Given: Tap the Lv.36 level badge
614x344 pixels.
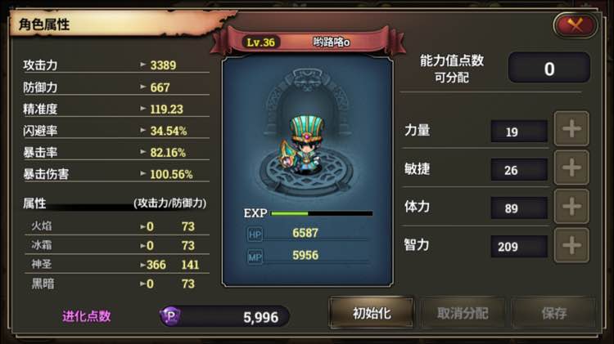Looking at the screenshot, I should pos(260,42).
